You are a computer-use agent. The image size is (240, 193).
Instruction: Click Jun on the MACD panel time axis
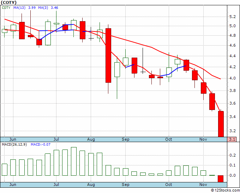[x=13, y=185]
